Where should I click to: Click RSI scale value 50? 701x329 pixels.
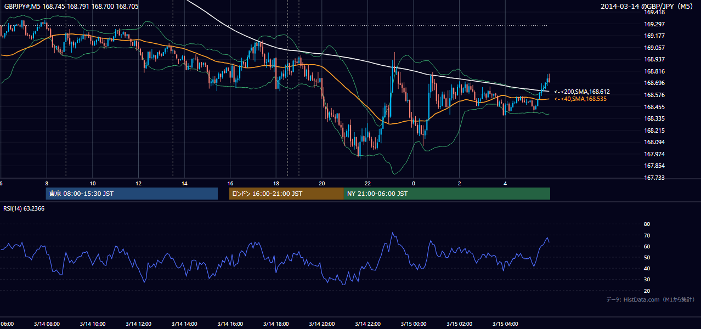(x=647, y=257)
